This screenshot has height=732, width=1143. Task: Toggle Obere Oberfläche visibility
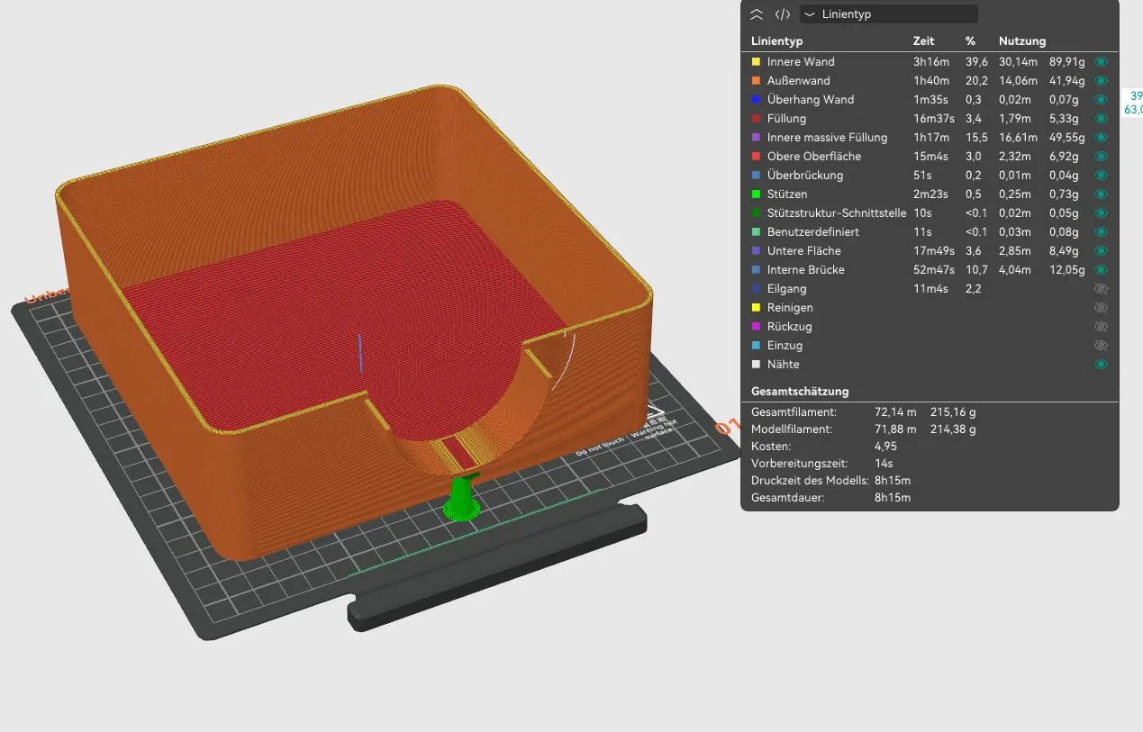[x=1101, y=157]
